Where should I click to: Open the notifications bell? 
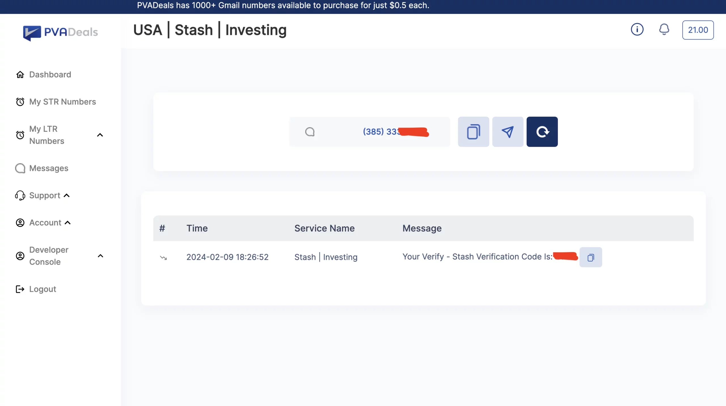point(664,29)
